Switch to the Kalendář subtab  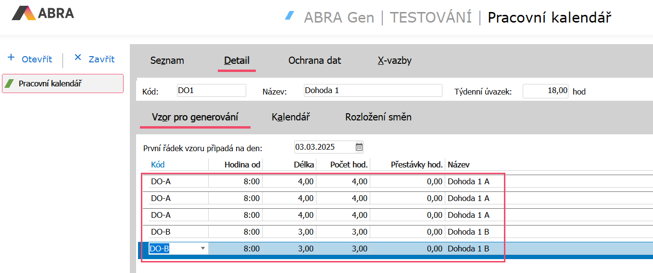tap(290, 117)
